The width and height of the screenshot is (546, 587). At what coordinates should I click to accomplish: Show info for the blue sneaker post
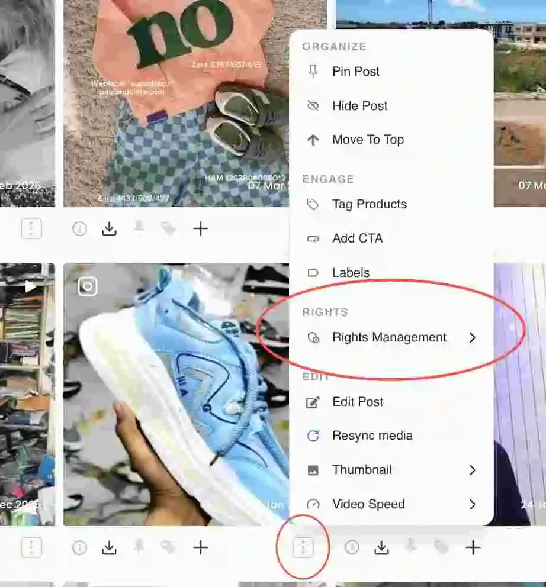pyautogui.click(x=79, y=548)
